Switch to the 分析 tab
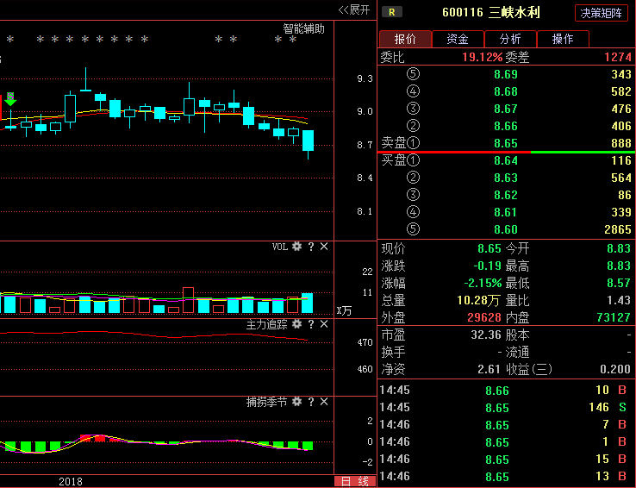The height and width of the screenshot is (488, 636). tap(510, 39)
